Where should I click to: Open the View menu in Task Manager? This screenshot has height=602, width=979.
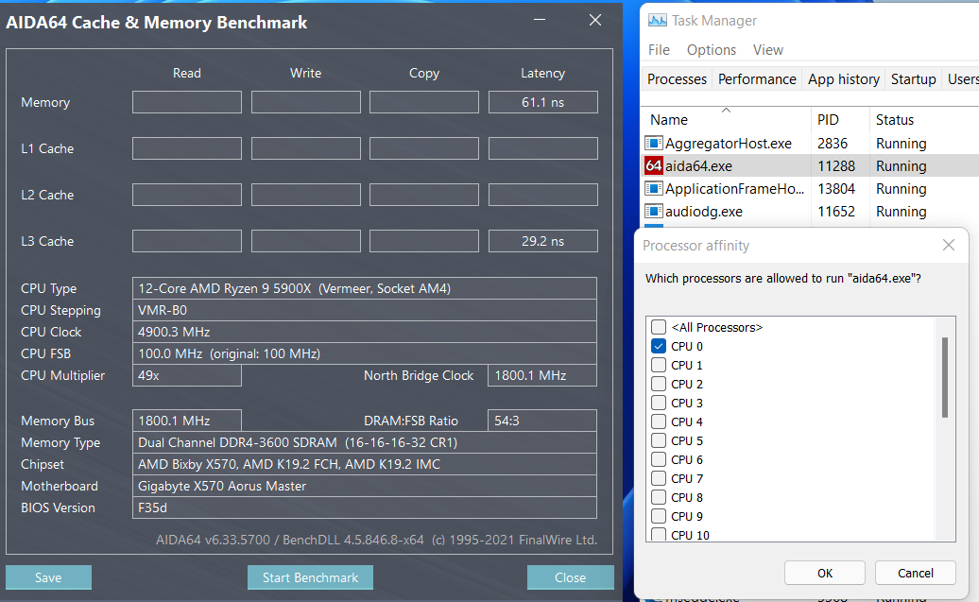click(768, 49)
